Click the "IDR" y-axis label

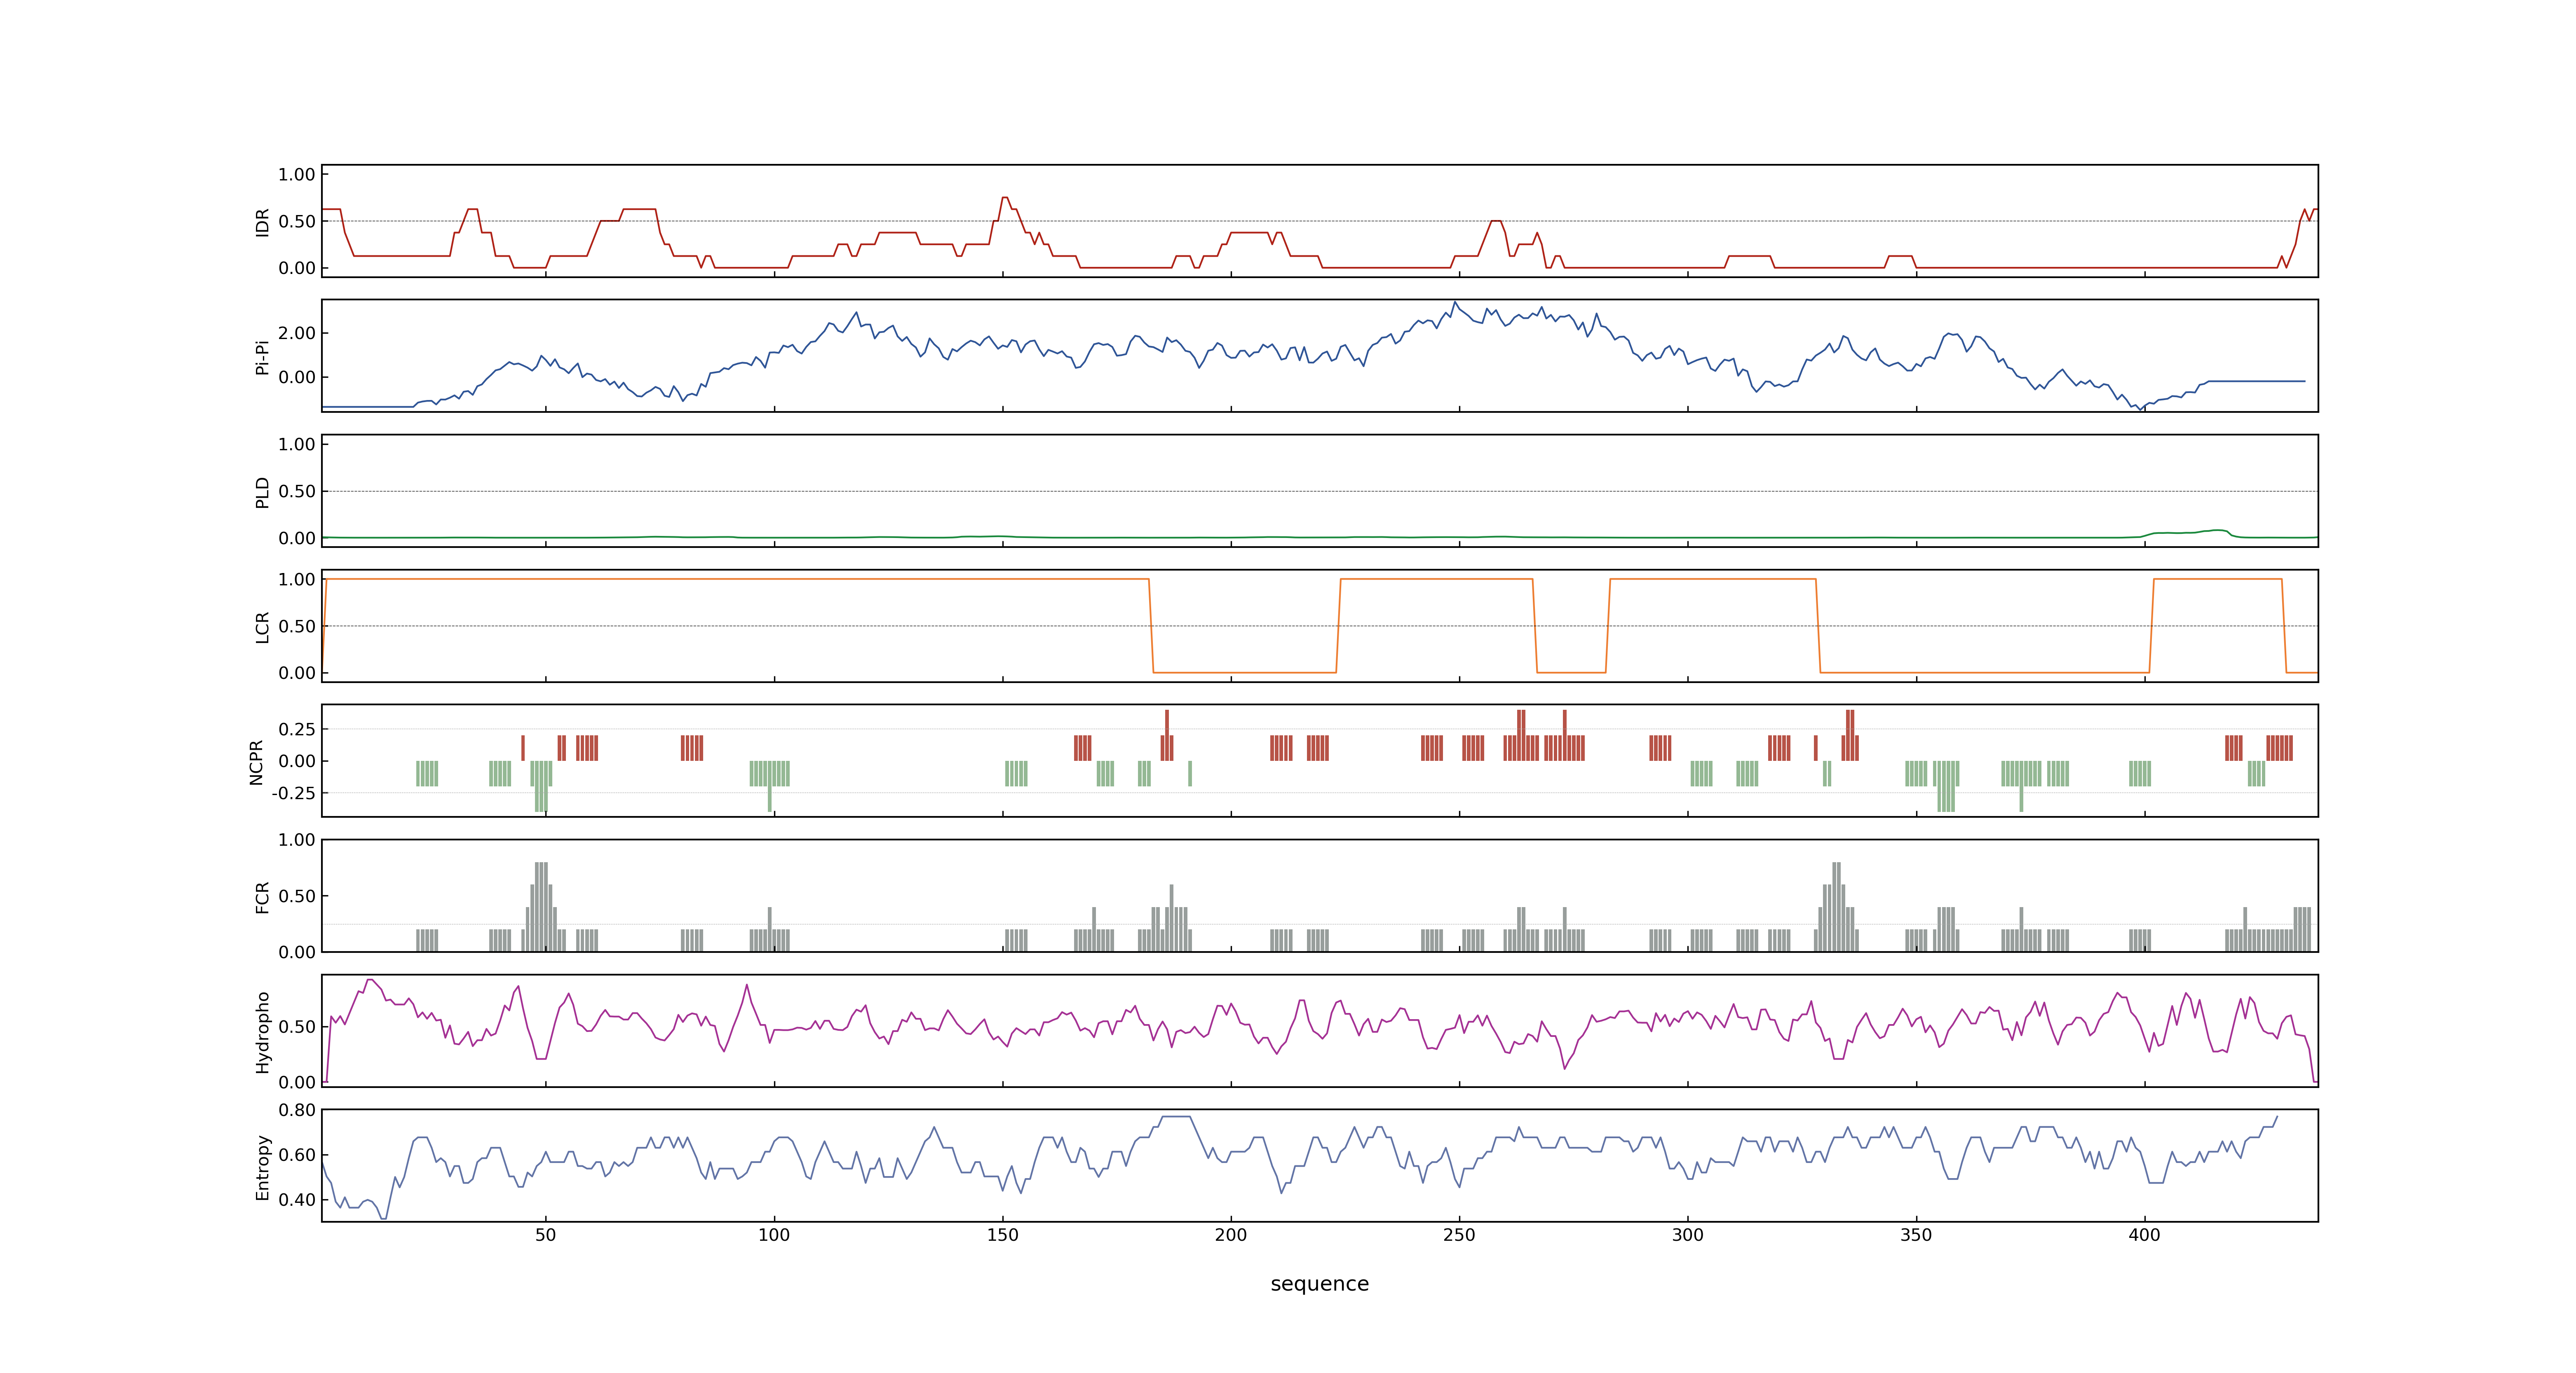pos(262,222)
